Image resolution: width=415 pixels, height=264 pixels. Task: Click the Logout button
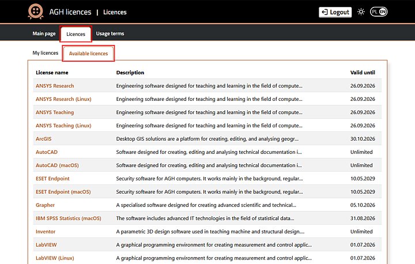(335, 12)
